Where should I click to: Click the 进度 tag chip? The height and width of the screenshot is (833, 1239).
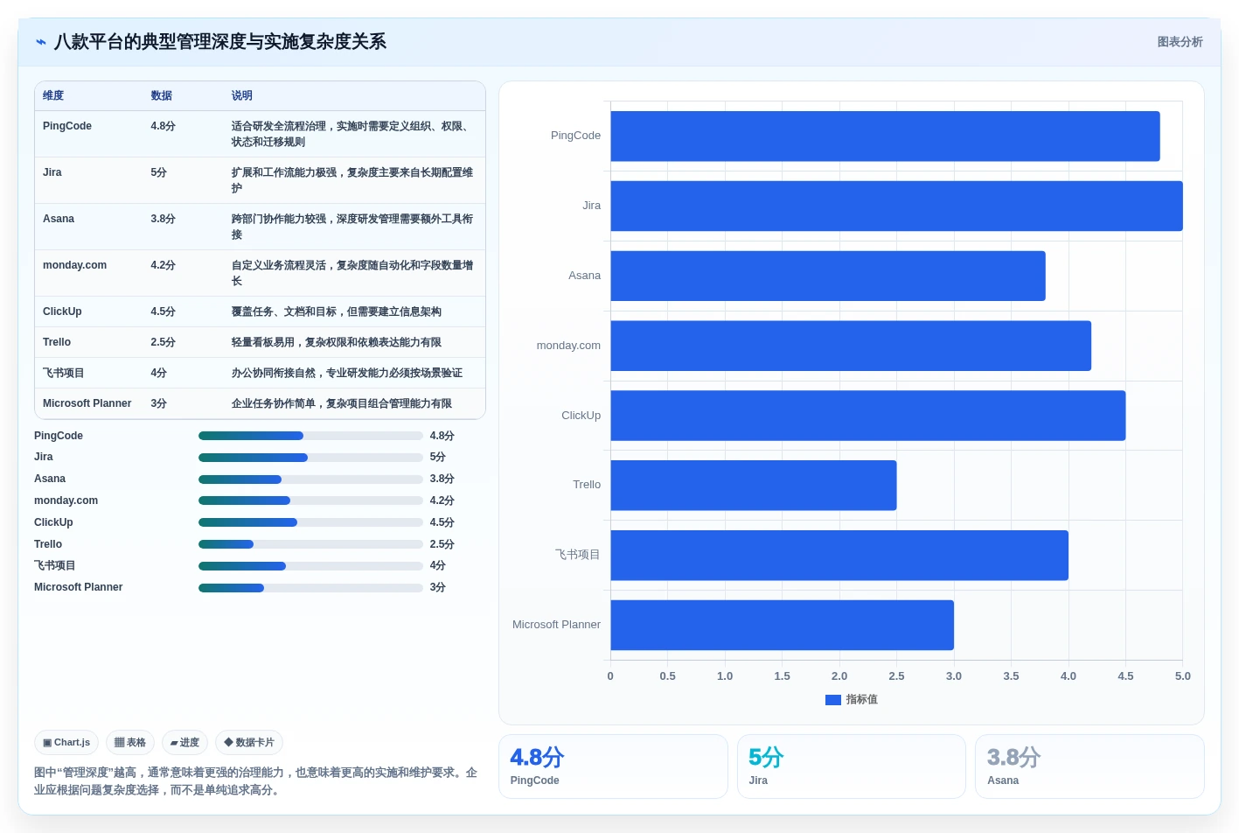click(x=184, y=743)
